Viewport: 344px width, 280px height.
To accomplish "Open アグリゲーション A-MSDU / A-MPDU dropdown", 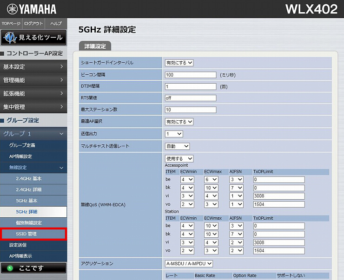I will pos(189,264).
